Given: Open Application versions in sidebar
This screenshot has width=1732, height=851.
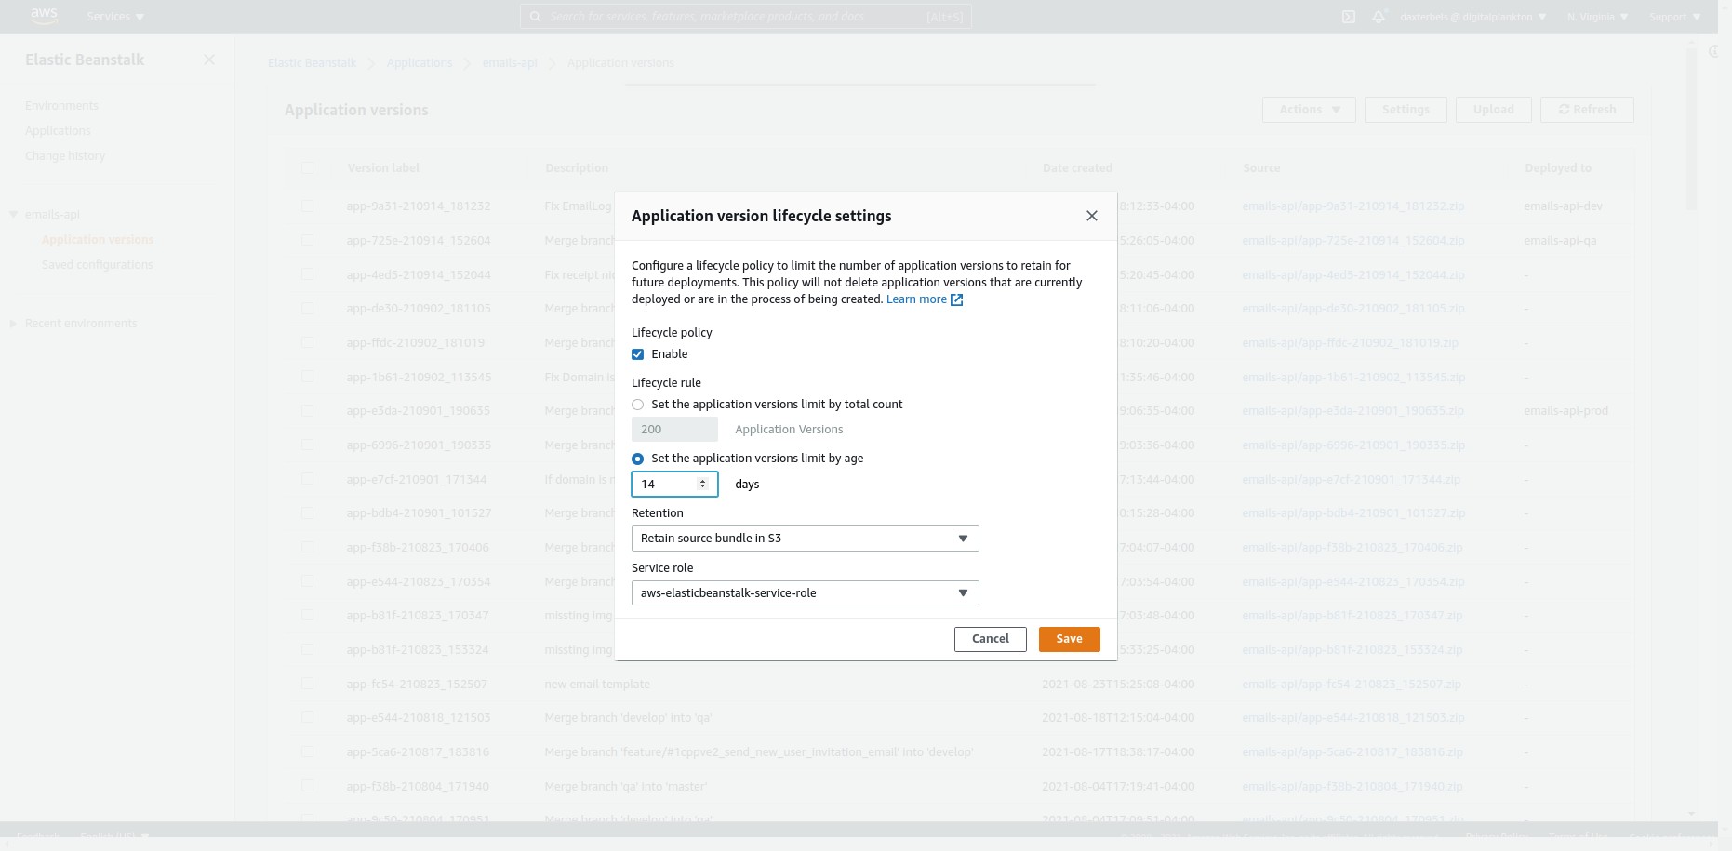Looking at the screenshot, I should click(98, 240).
